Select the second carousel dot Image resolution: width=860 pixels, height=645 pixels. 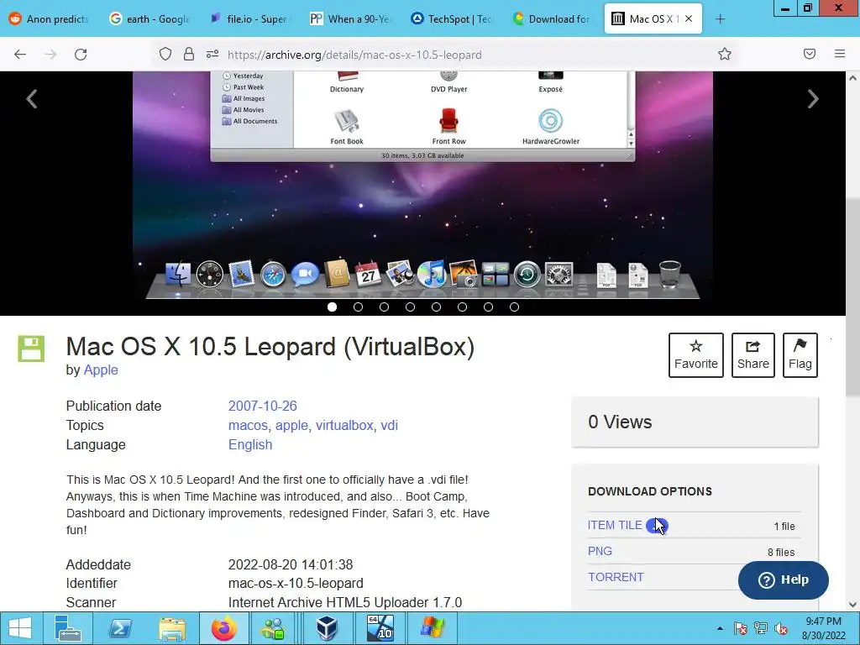pyautogui.click(x=358, y=307)
